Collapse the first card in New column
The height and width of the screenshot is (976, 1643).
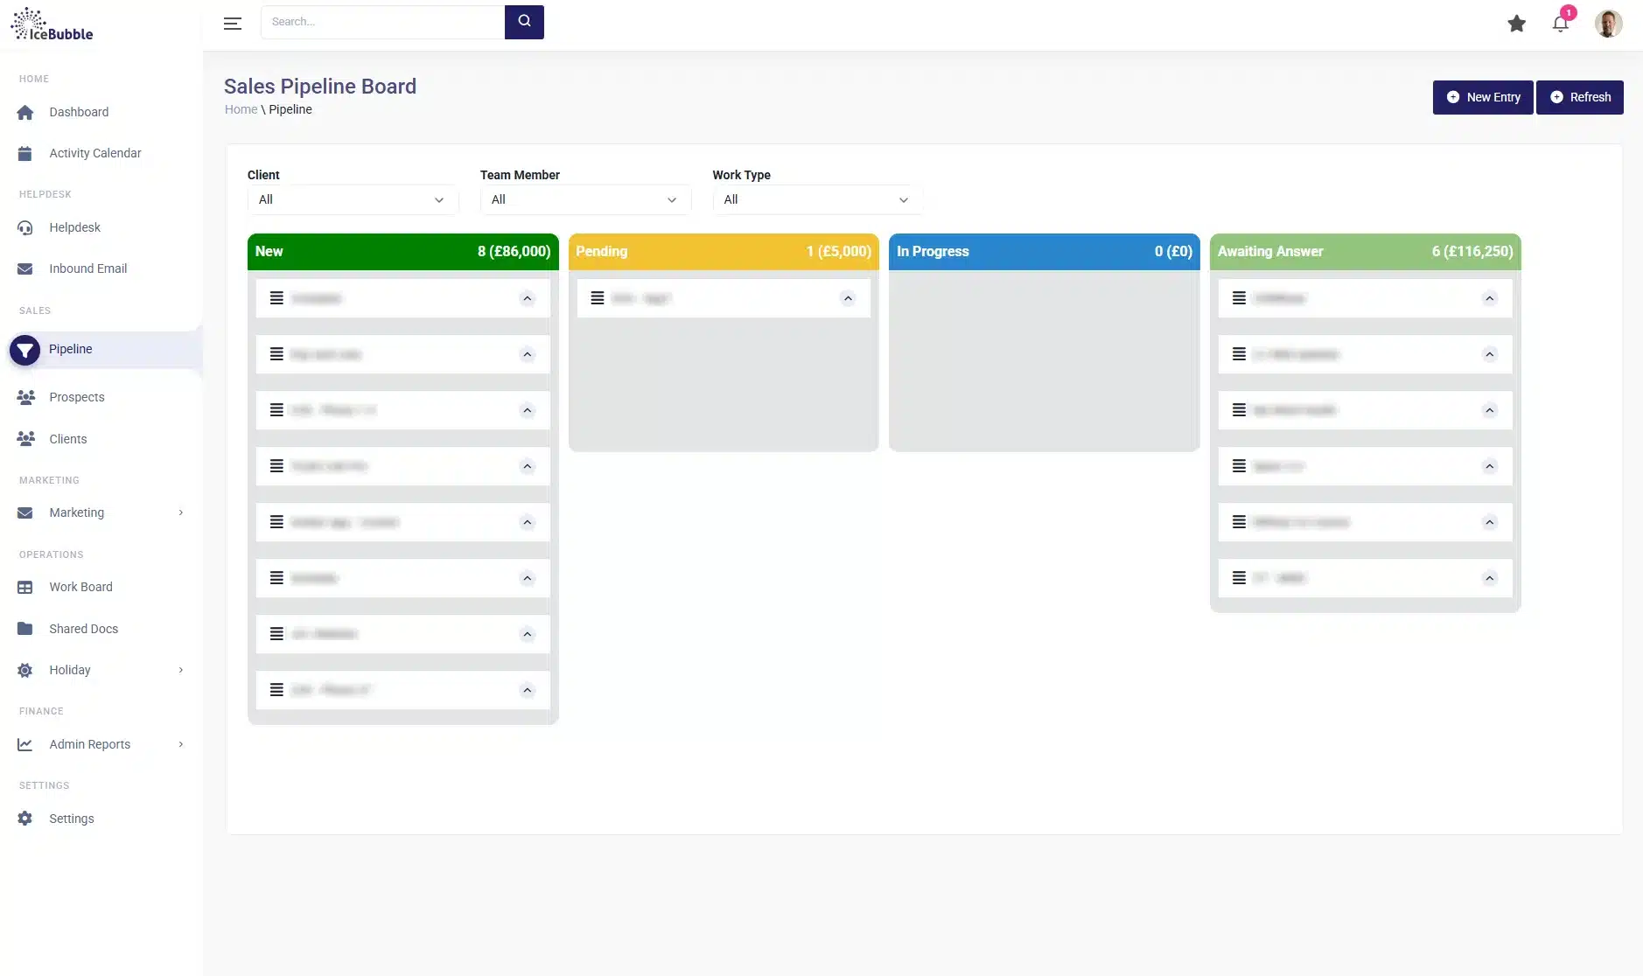[x=527, y=298]
